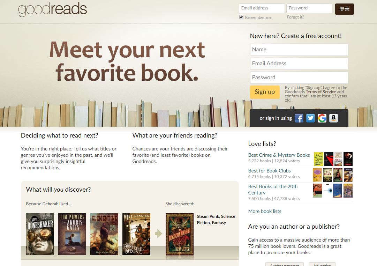This screenshot has height=266, width=377.
Task: Sign in using the Google icon
Action: [322, 118]
